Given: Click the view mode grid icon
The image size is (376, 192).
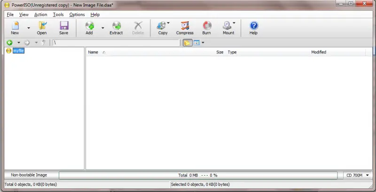Looking at the screenshot, I should [x=196, y=43].
